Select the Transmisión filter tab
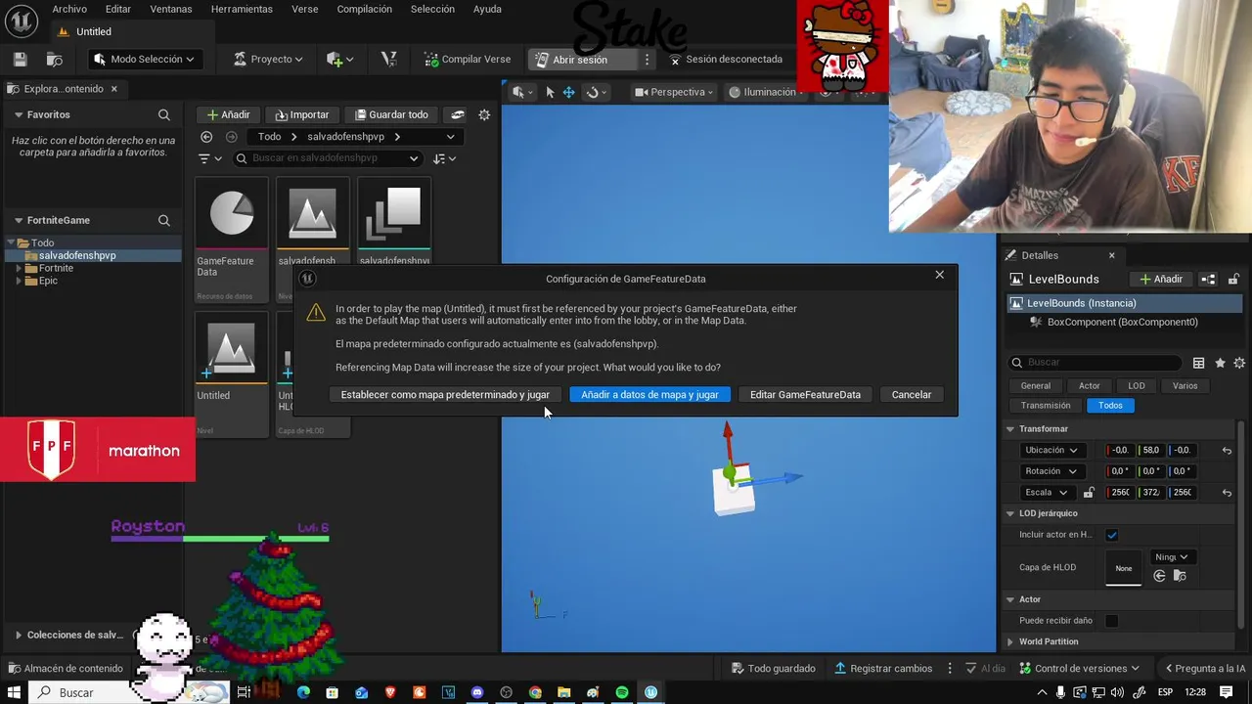Screen dimensions: 1252x704 click(x=1046, y=406)
